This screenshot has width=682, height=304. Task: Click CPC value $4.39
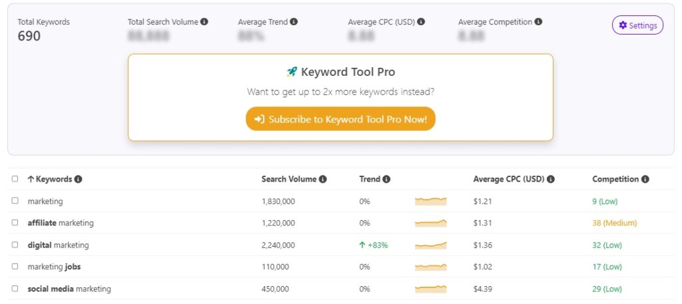(x=483, y=289)
